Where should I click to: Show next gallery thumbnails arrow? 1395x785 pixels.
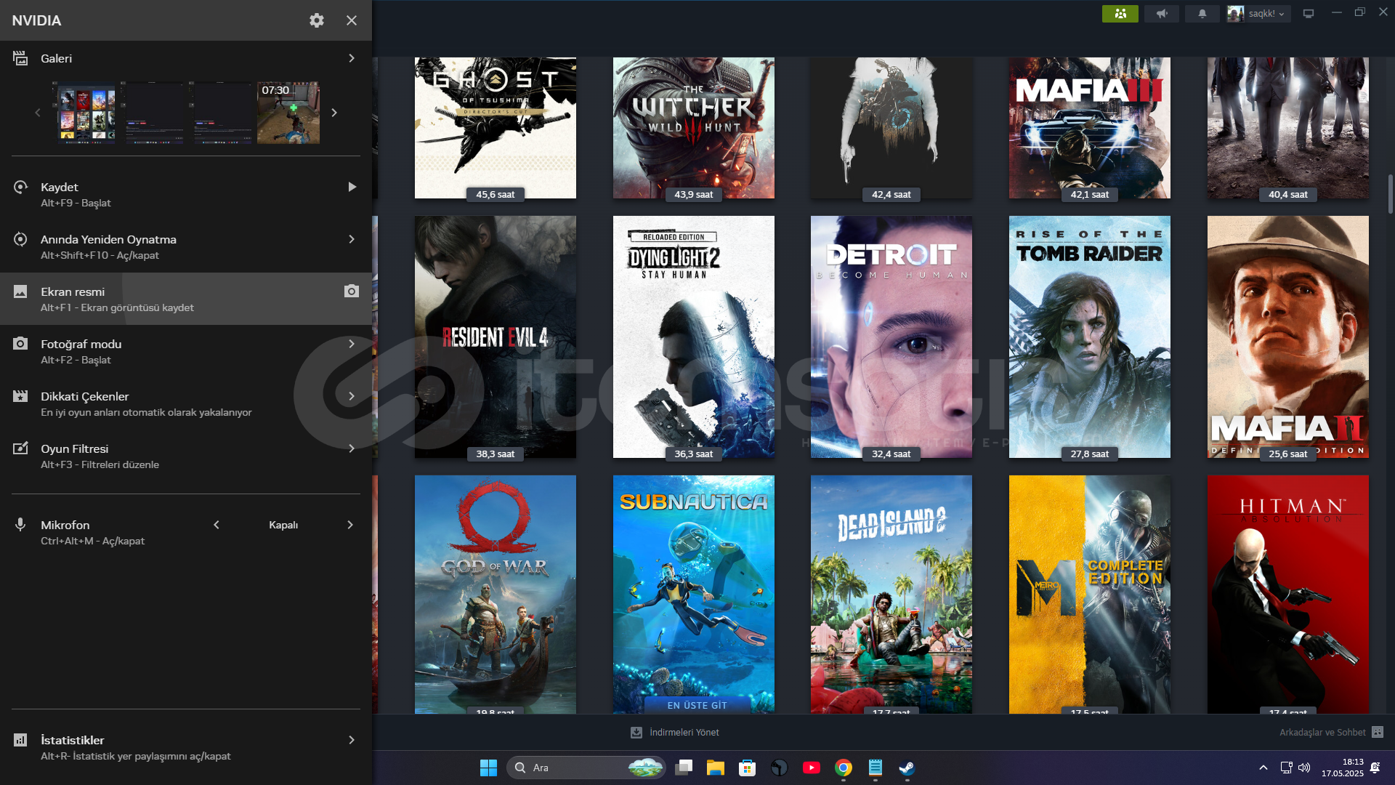coord(334,113)
